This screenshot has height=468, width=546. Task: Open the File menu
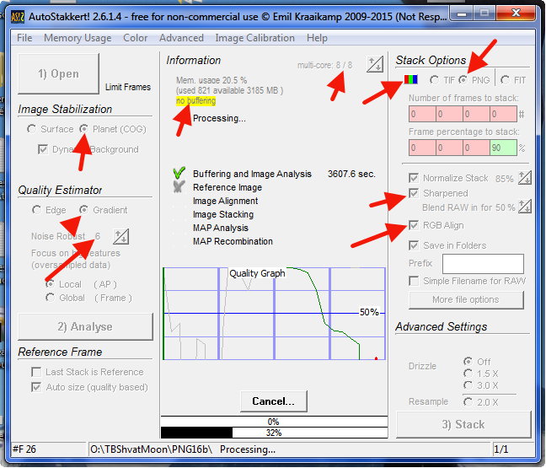coord(24,38)
